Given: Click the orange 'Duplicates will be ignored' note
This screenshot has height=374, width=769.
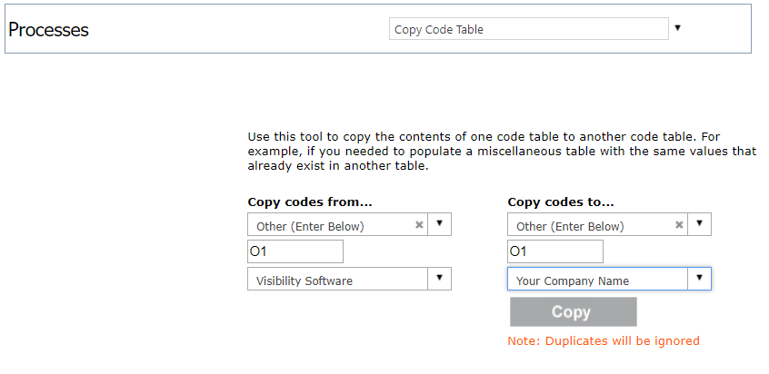Looking at the screenshot, I should [604, 340].
